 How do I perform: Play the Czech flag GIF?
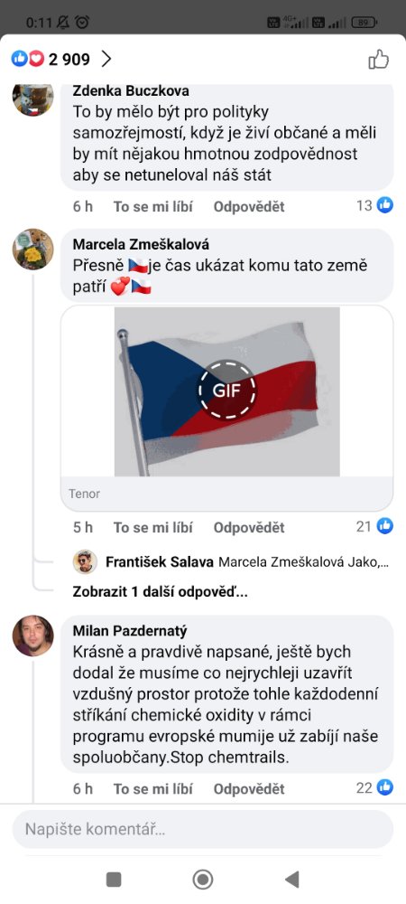click(x=227, y=391)
